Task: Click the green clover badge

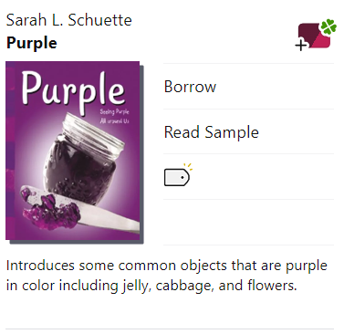Action: tap(329, 26)
